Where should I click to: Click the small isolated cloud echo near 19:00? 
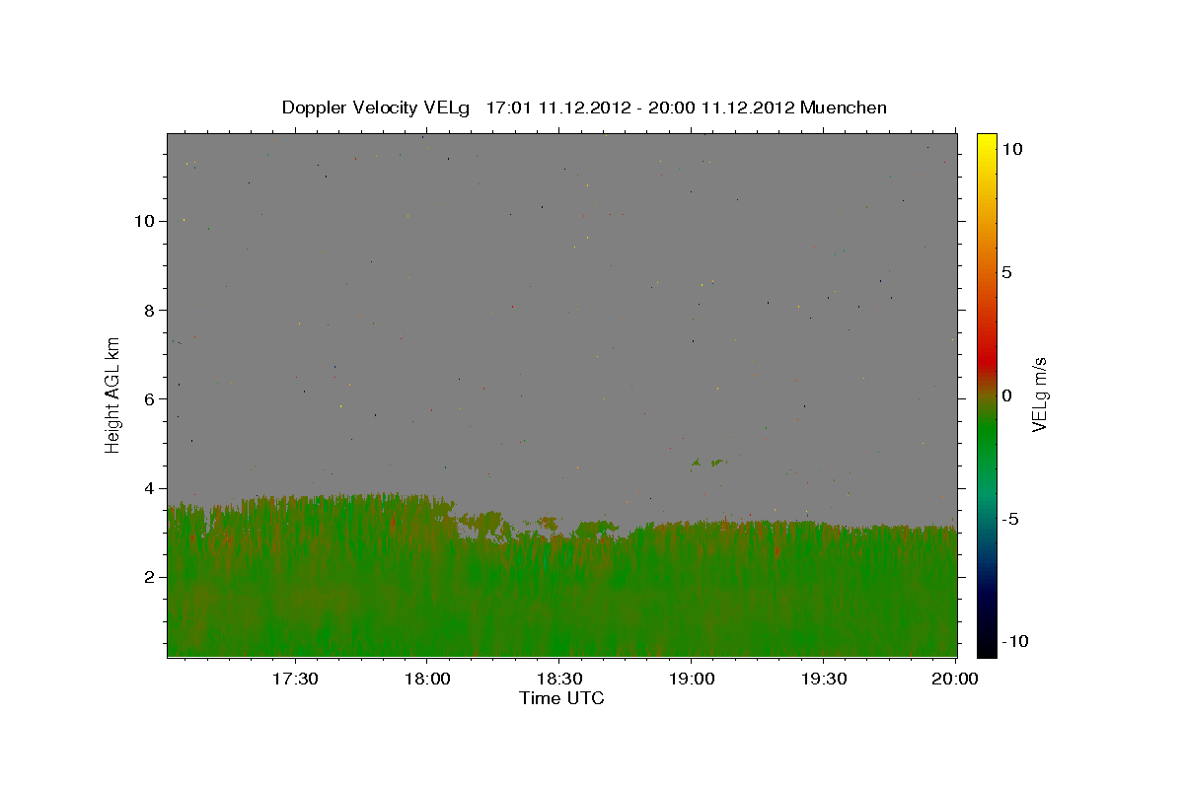pos(708,462)
